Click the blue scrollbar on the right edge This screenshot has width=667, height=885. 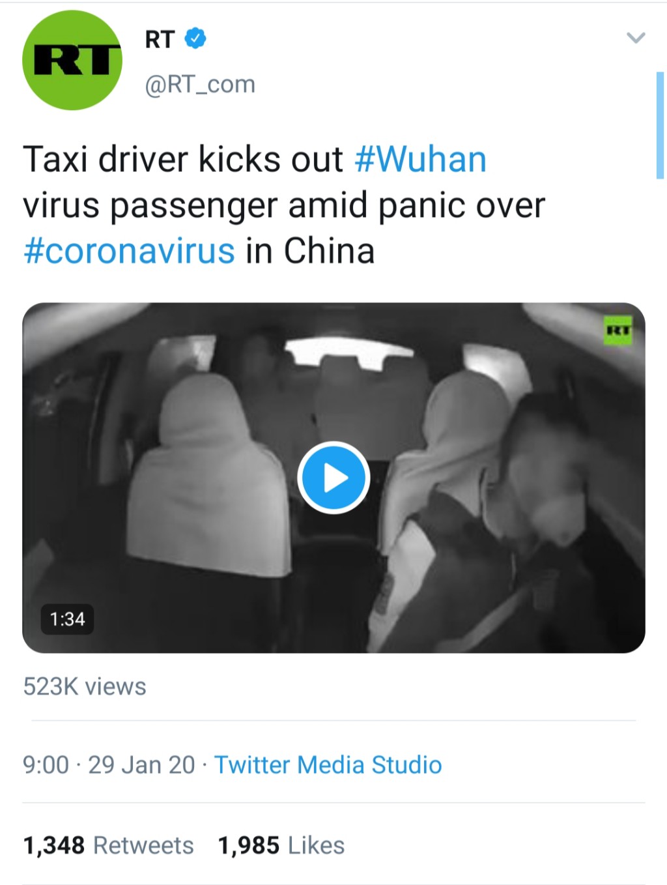click(x=660, y=125)
